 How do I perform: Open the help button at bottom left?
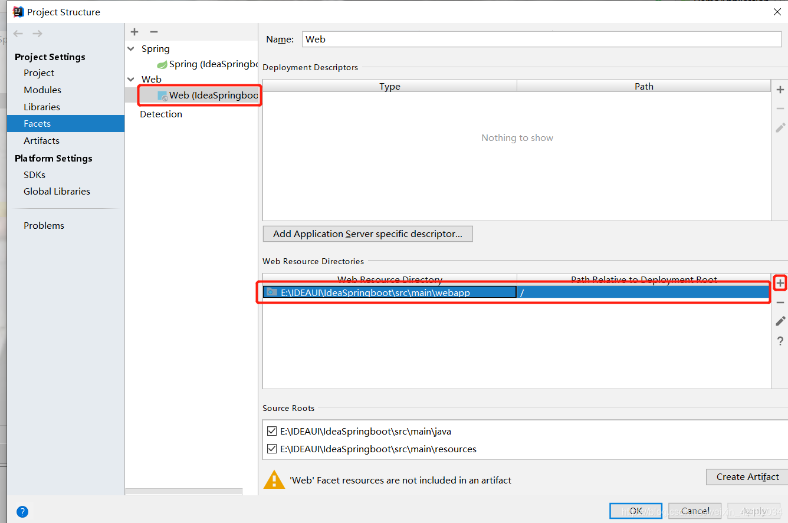click(x=22, y=512)
